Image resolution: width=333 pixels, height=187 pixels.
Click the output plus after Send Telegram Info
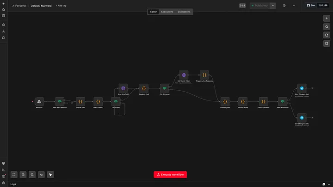(x=312, y=118)
